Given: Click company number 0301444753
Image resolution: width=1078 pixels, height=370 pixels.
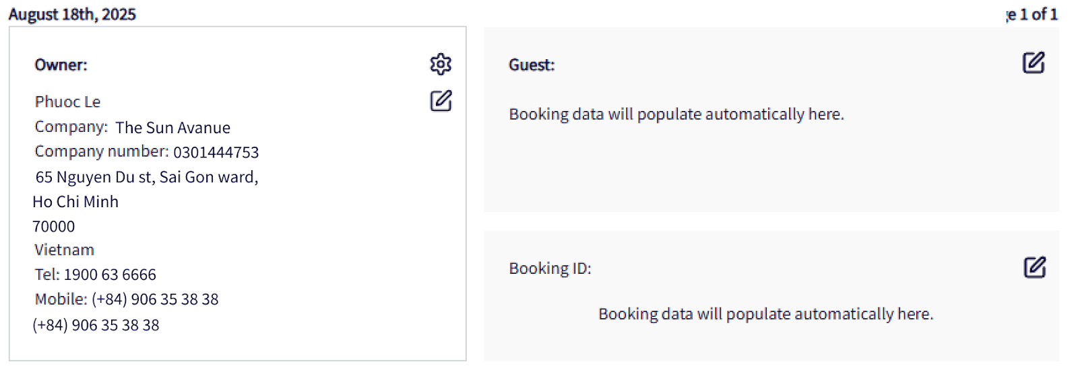Looking at the screenshot, I should (216, 153).
